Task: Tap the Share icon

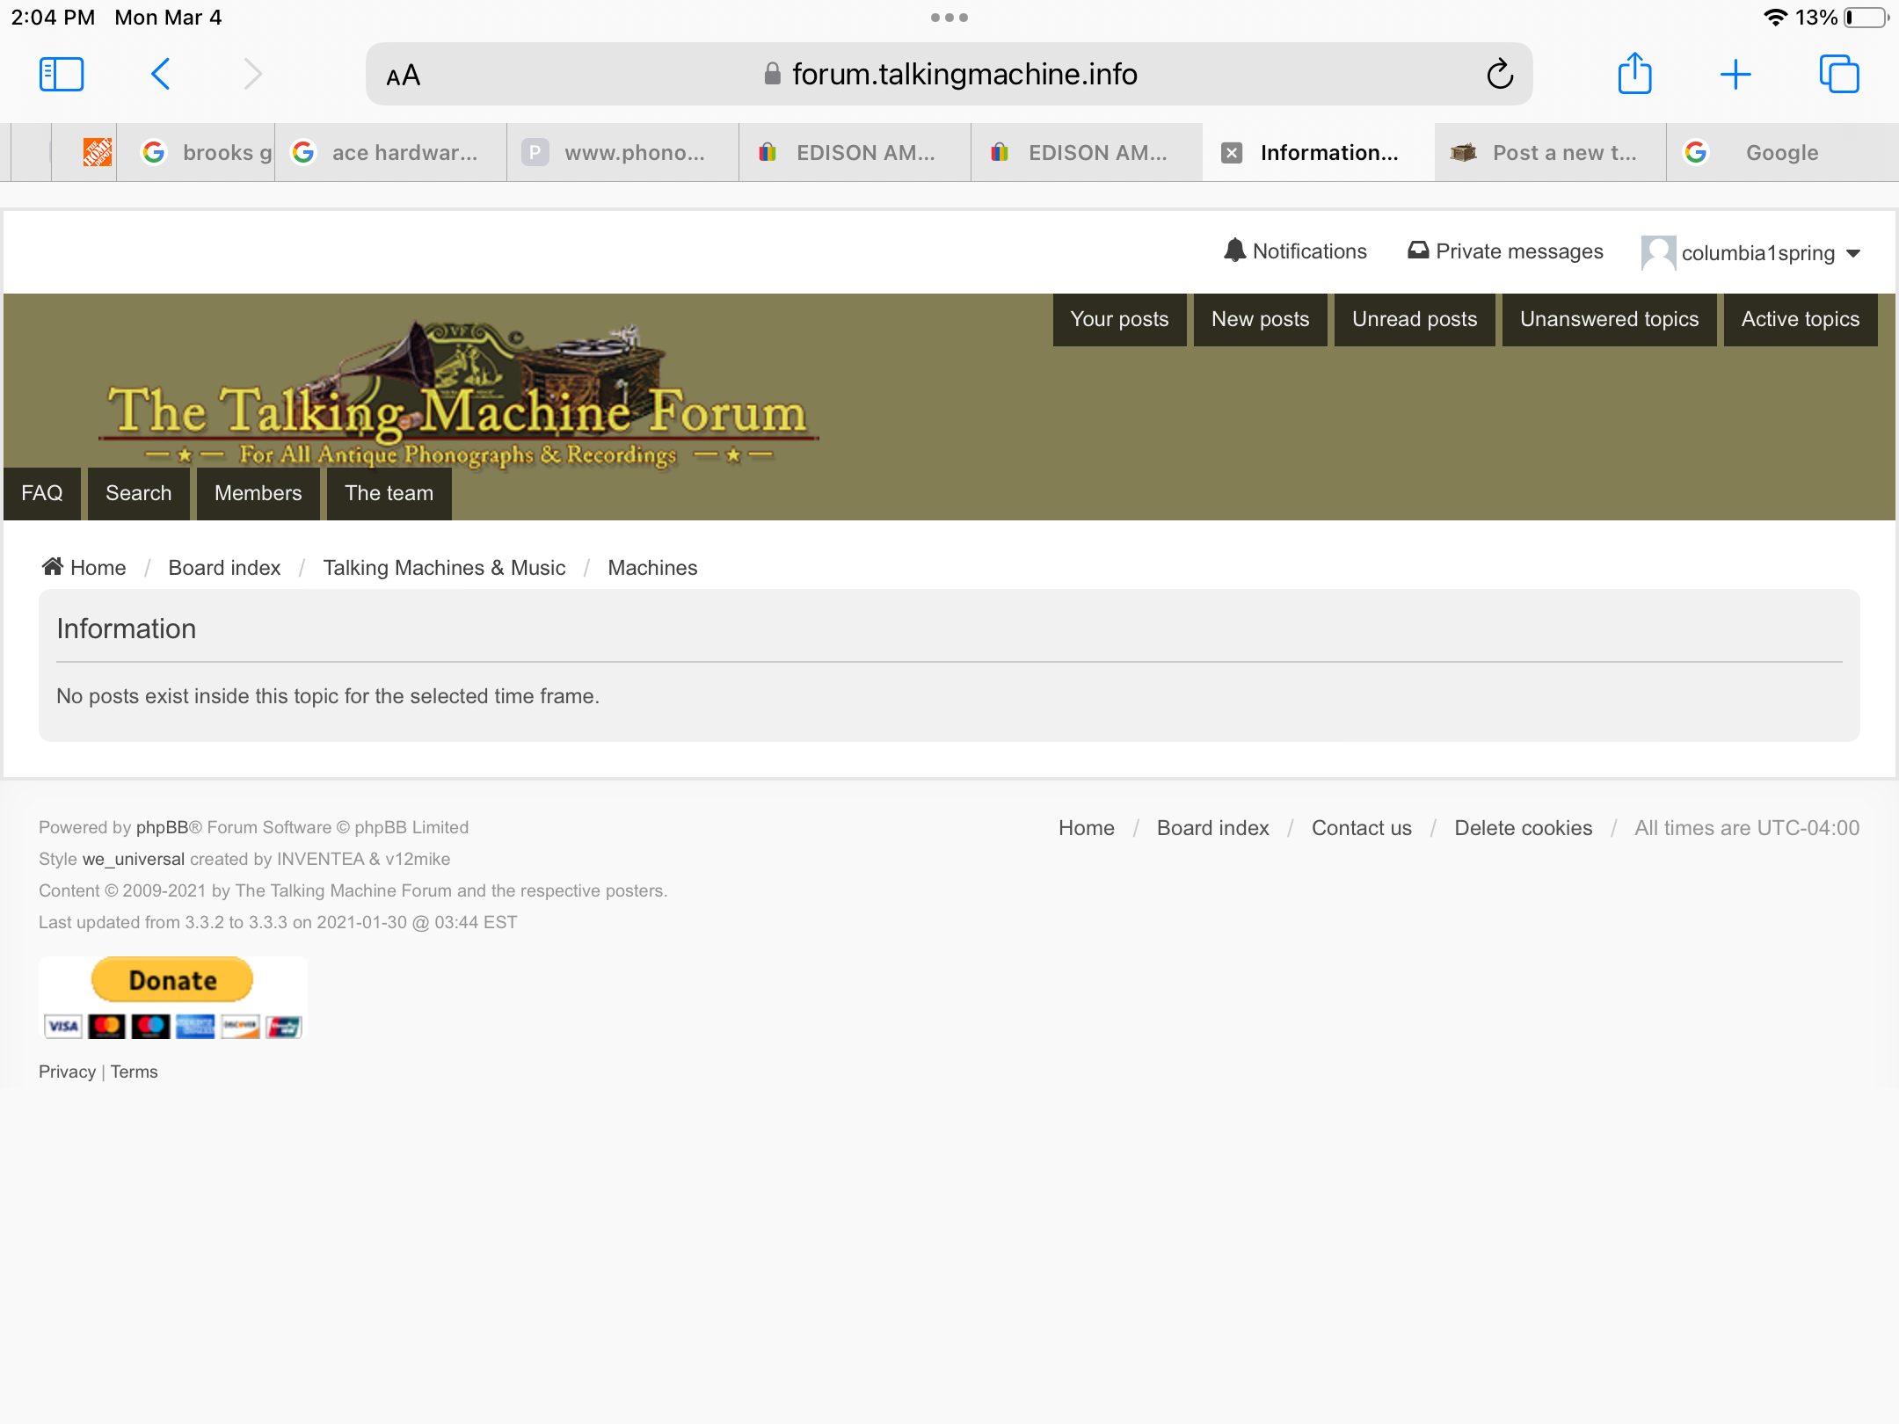Action: tap(1634, 75)
